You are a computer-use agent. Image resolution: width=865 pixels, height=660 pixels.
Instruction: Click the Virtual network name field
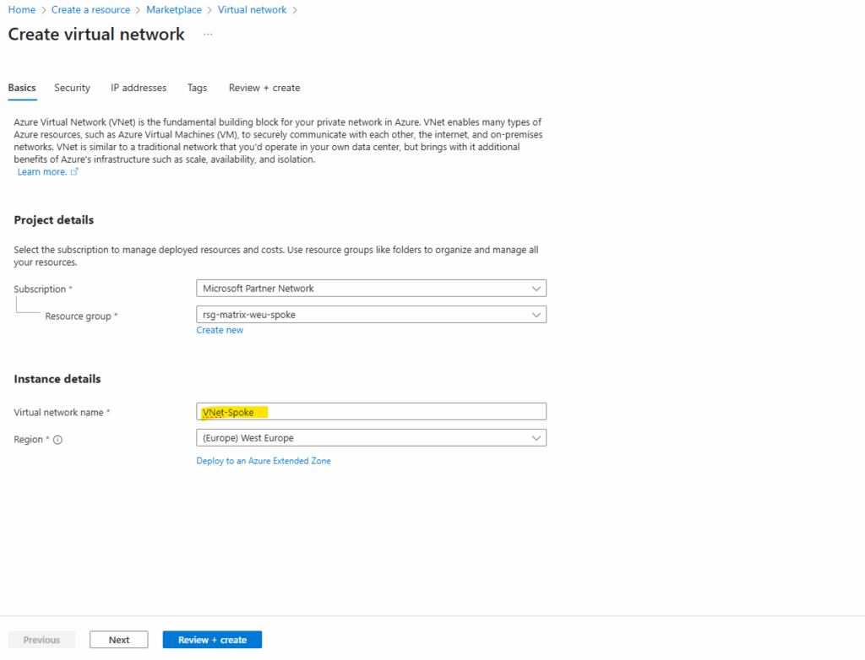371,412
